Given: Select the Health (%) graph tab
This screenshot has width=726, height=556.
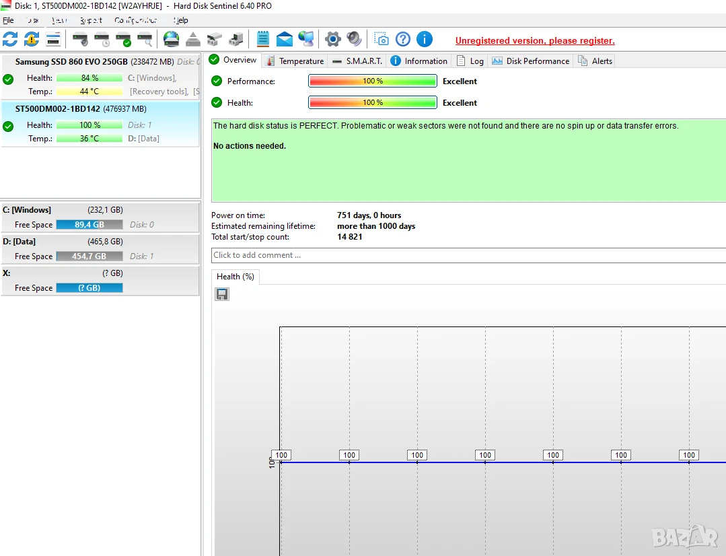Looking at the screenshot, I should coord(235,277).
